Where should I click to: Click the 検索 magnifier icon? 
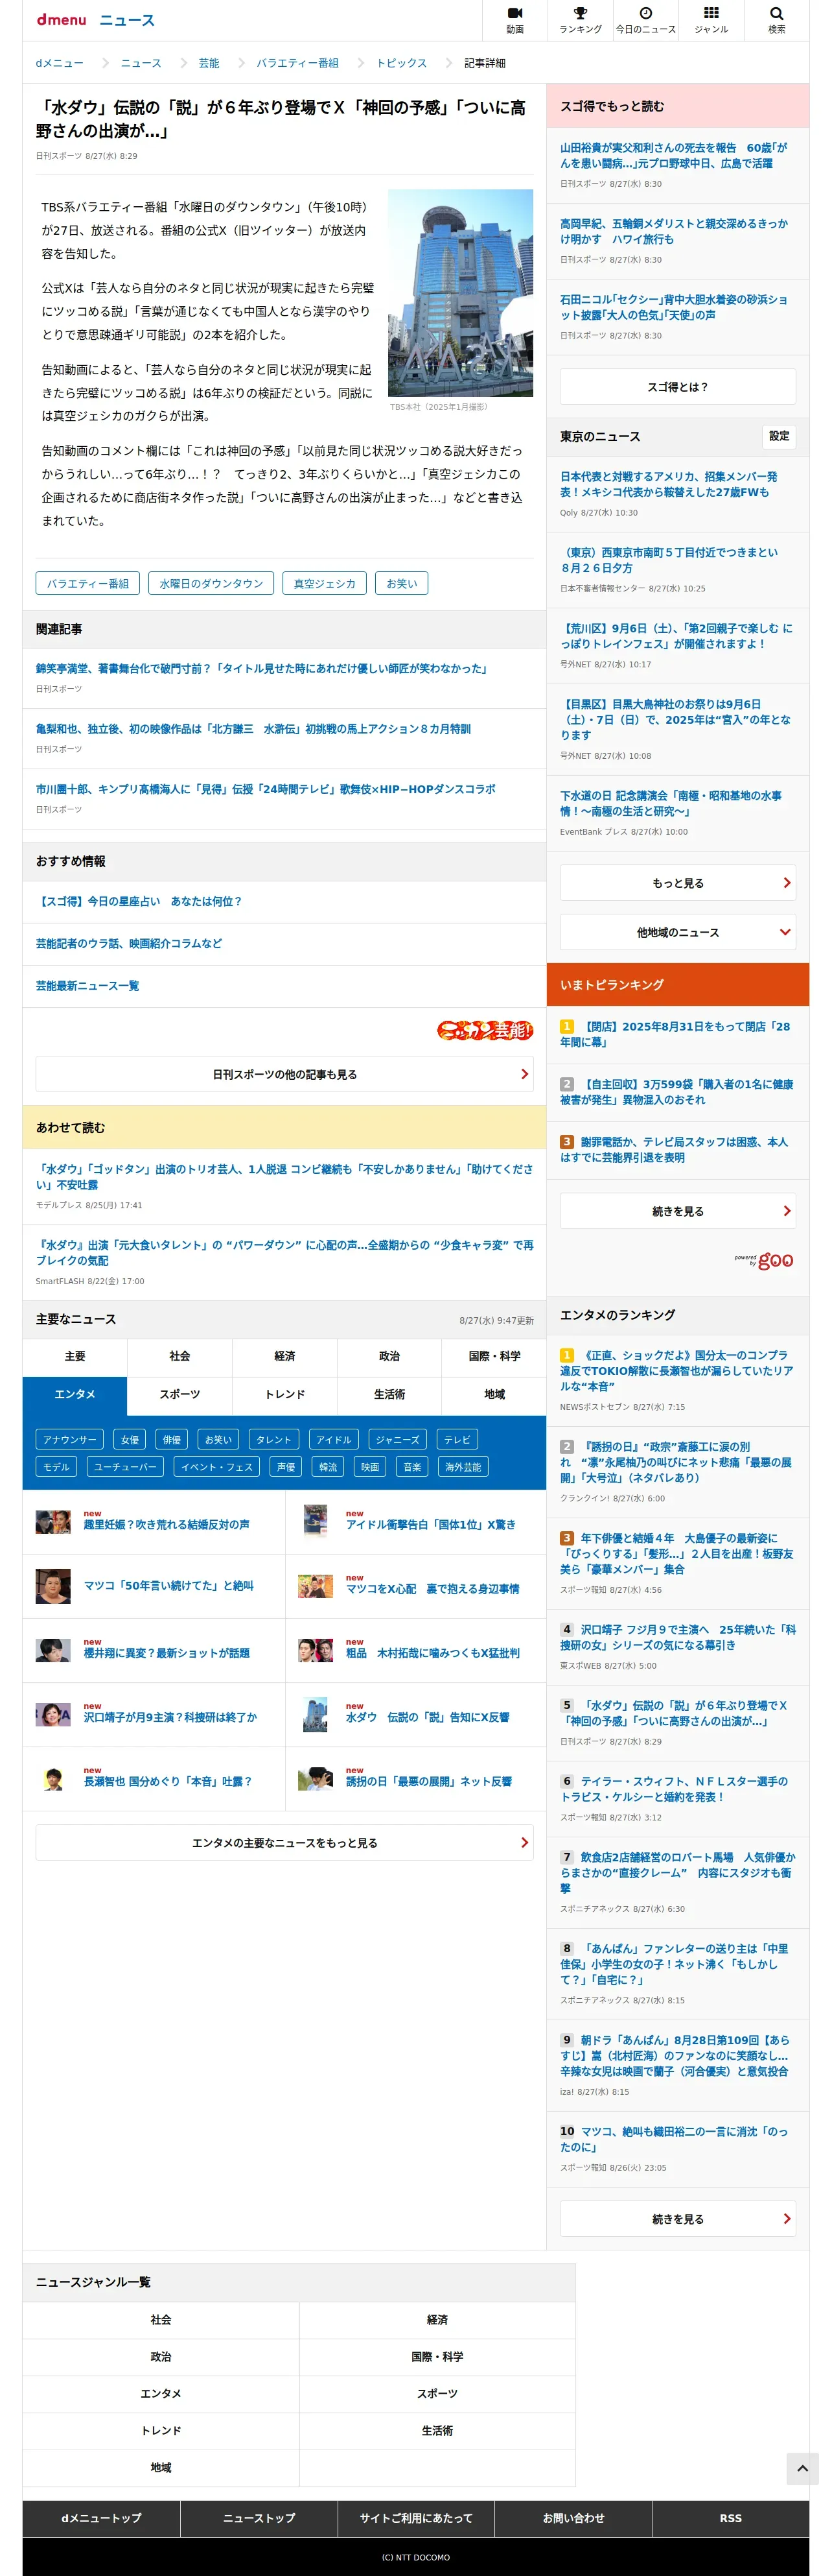click(776, 20)
